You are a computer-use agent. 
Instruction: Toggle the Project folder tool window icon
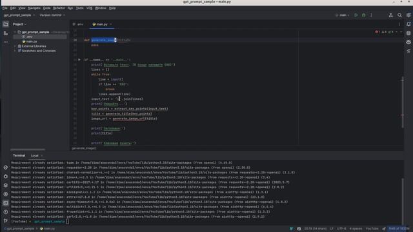tap(6, 24)
